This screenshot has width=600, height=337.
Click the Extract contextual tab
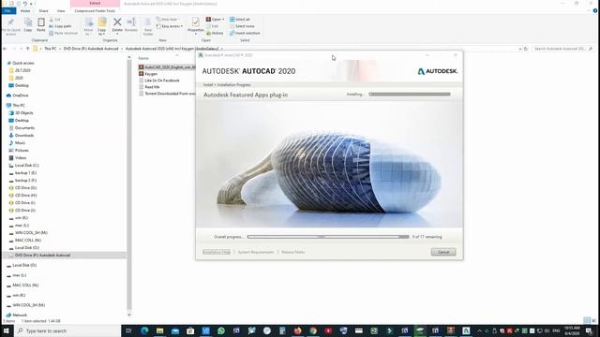[95, 4]
